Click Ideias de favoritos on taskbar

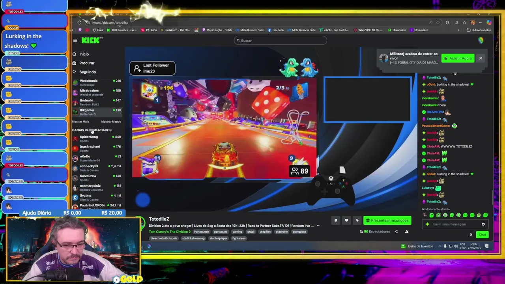417,246
